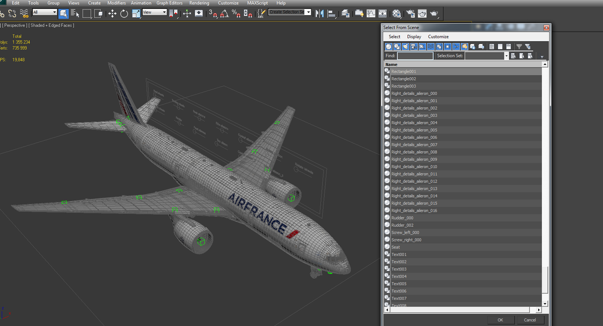Open the MAXScript menu
Screen dimensions: 603x326
(x=257, y=3)
